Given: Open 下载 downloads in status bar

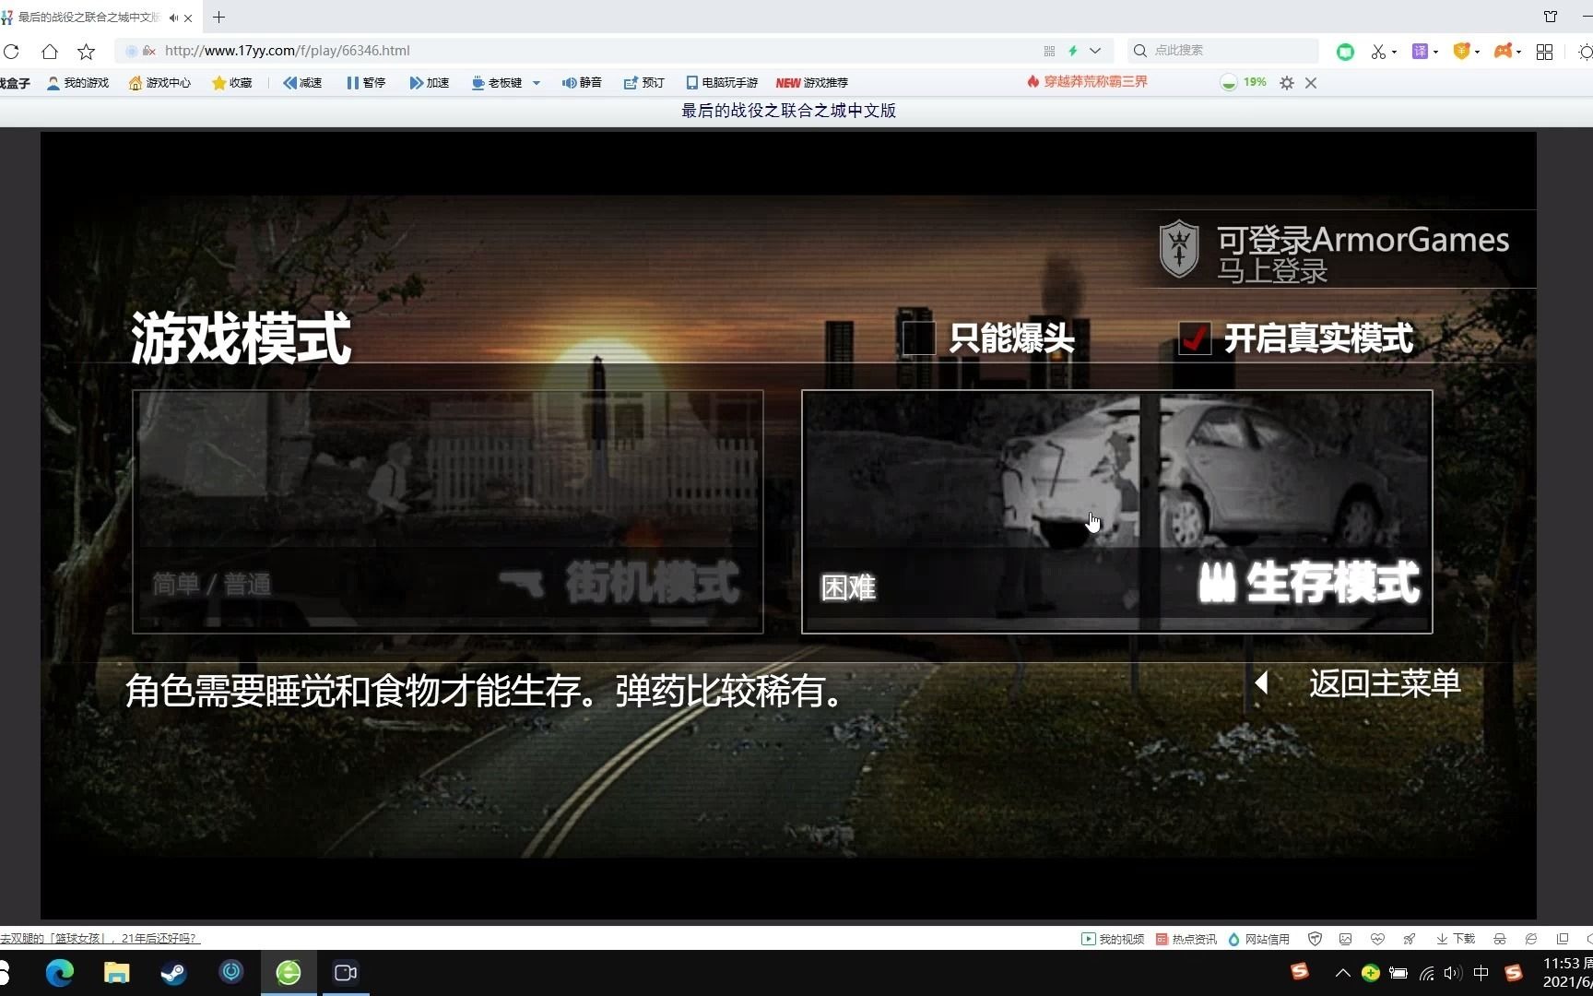Looking at the screenshot, I should point(1456,939).
